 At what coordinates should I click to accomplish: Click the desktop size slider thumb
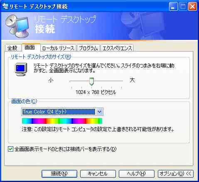(x=91, y=81)
